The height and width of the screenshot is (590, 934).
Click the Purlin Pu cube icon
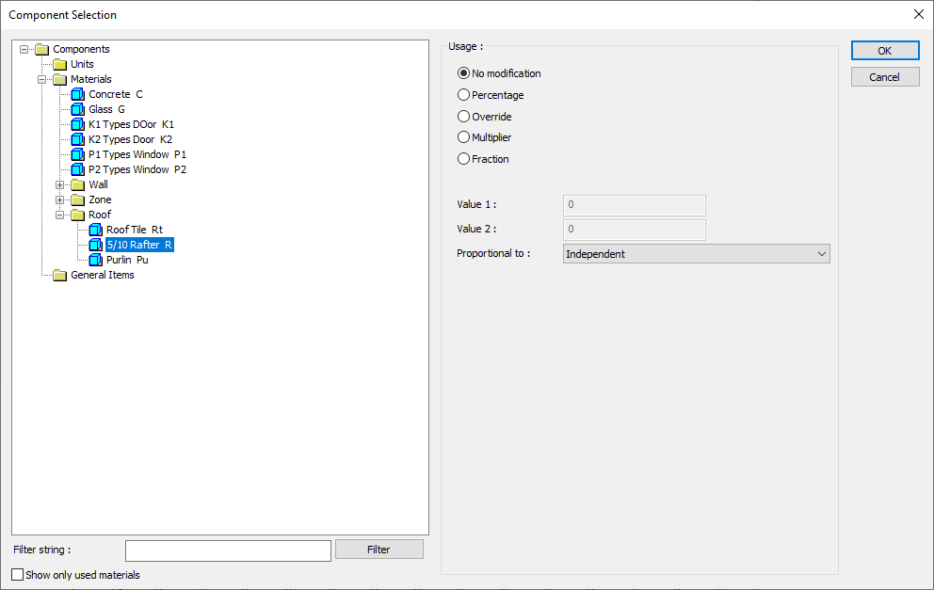[x=95, y=260]
